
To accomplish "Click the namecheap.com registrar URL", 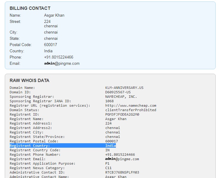I will tap(130, 105).
